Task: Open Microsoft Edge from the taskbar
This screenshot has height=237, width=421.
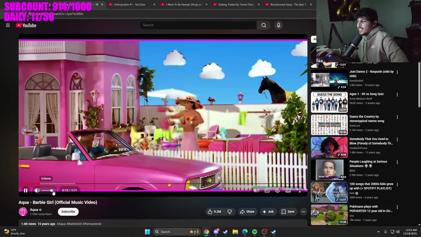Action: (245, 232)
